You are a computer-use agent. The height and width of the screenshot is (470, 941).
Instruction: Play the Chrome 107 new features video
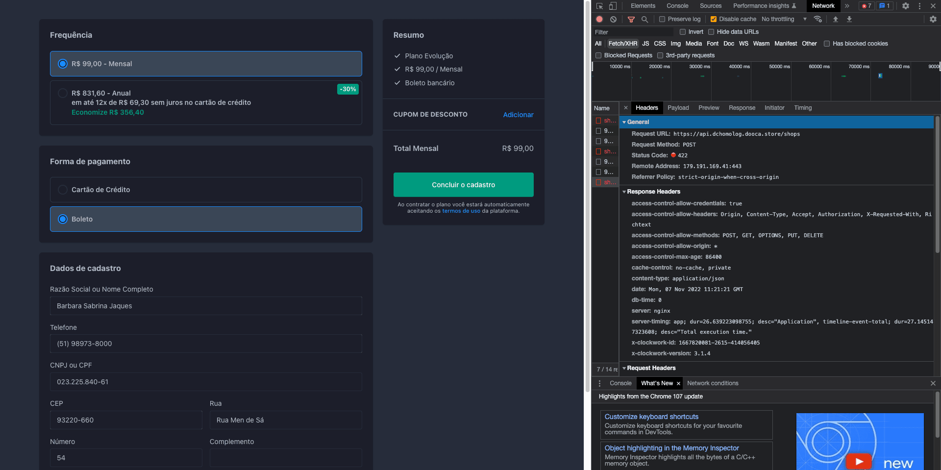pos(859,461)
